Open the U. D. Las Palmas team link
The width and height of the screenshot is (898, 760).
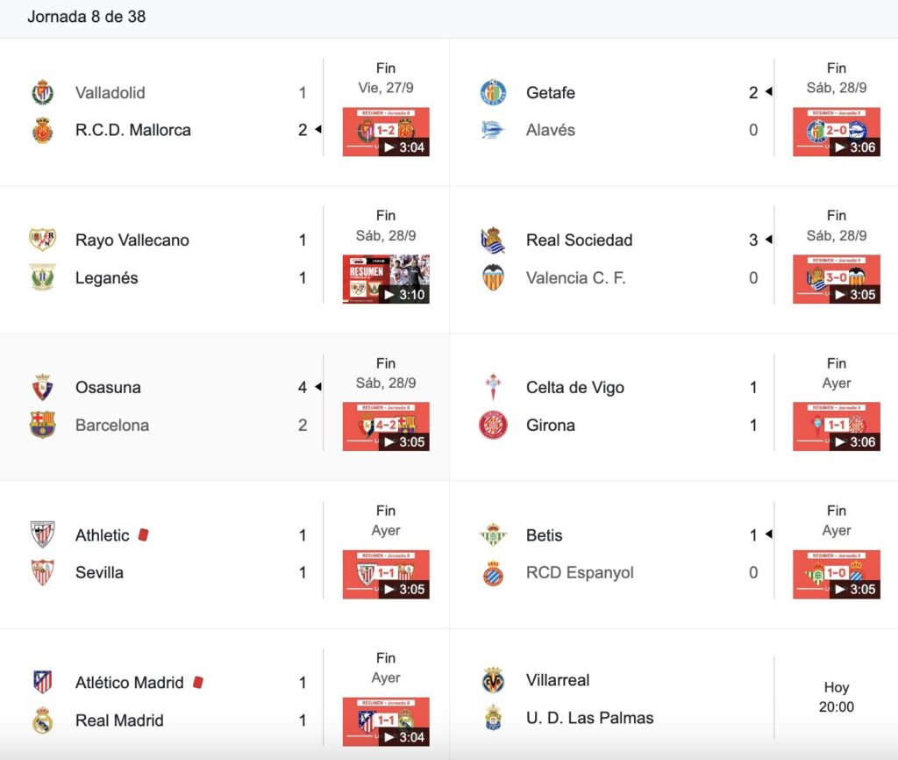590,718
